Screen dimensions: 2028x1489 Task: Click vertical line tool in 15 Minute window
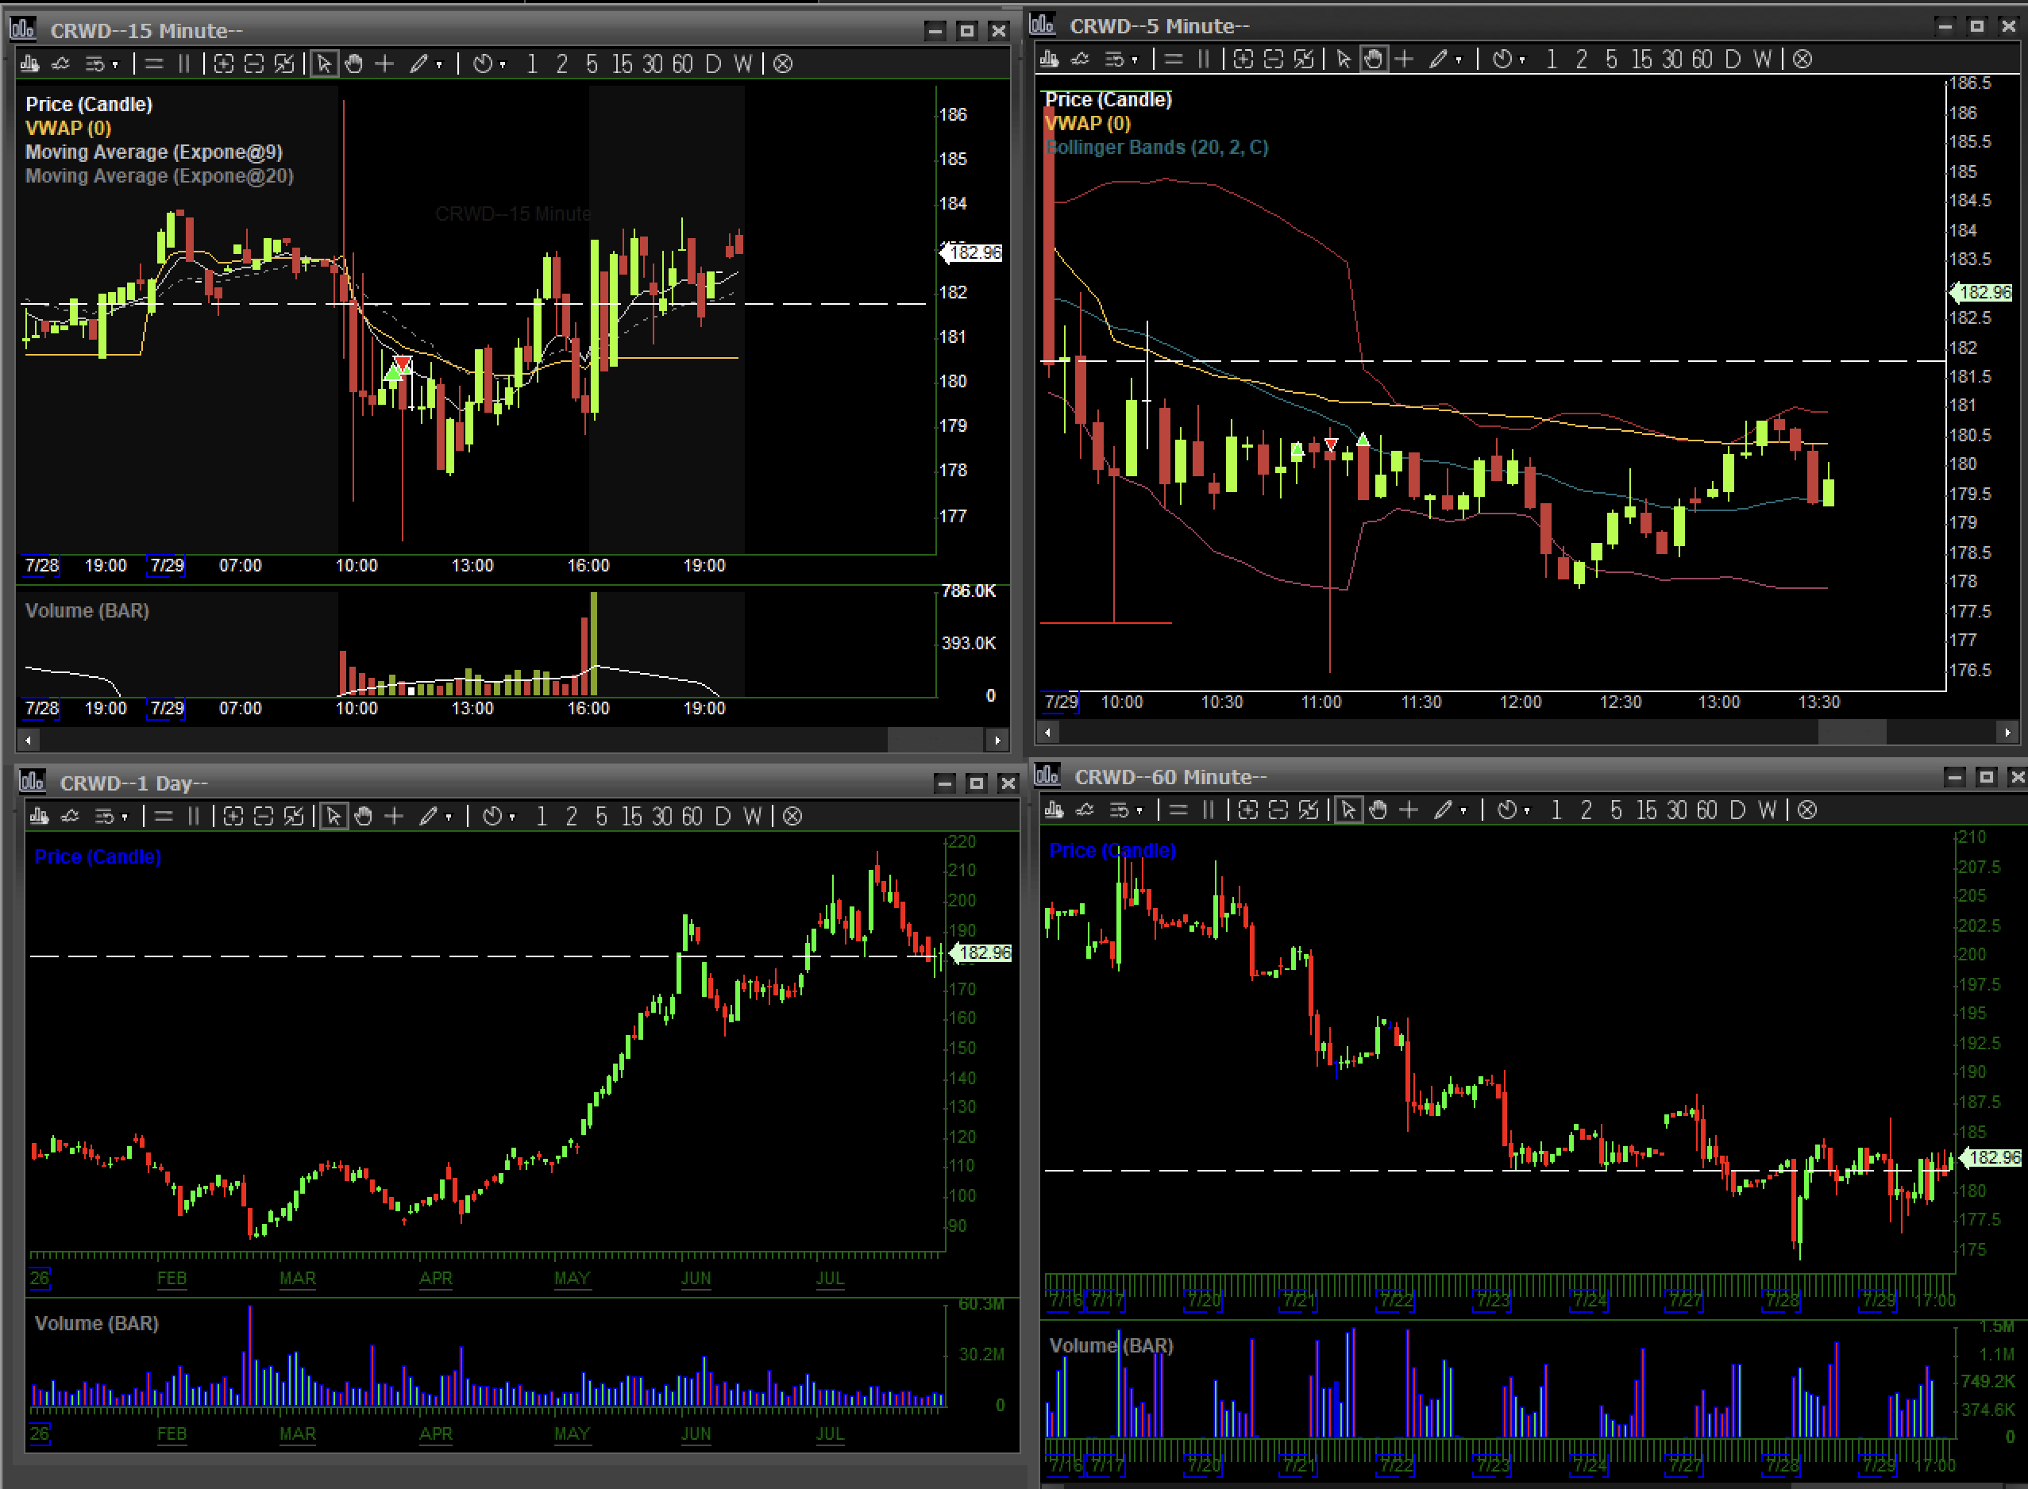(x=184, y=64)
